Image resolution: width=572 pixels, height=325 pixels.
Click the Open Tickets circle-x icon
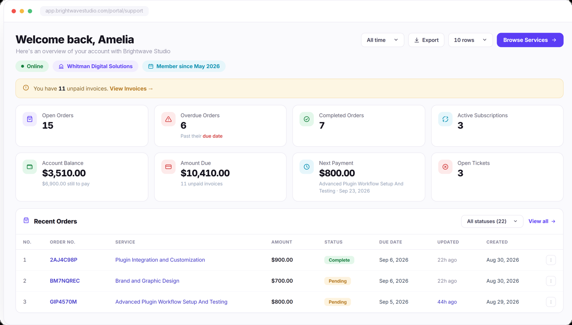click(x=445, y=167)
